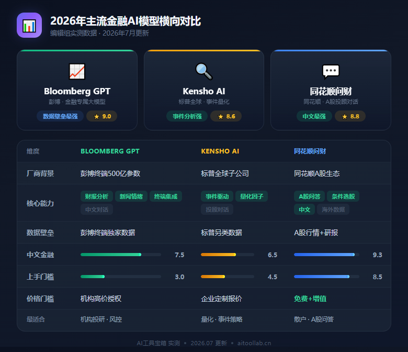Click the green 上手门槛 bar for Bloomberg

pyautogui.click(x=93, y=277)
